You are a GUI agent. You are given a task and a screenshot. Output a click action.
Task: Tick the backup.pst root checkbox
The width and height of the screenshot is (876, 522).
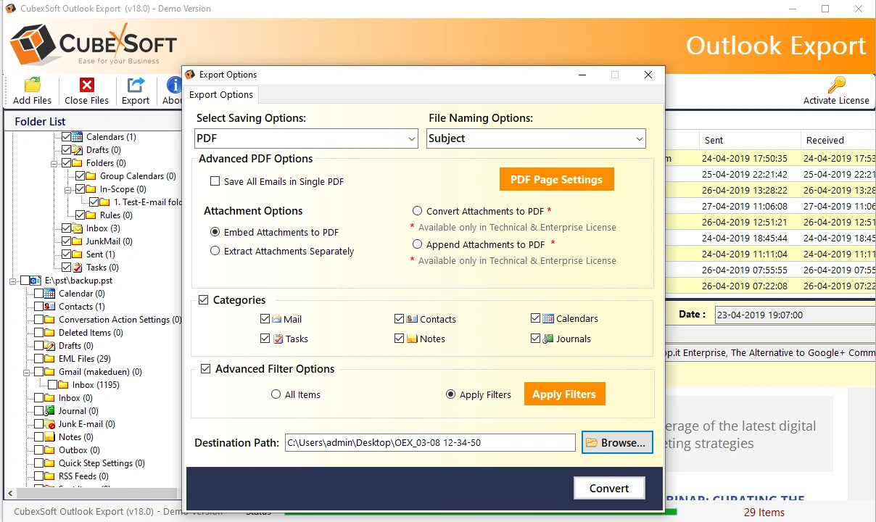pyautogui.click(x=25, y=281)
